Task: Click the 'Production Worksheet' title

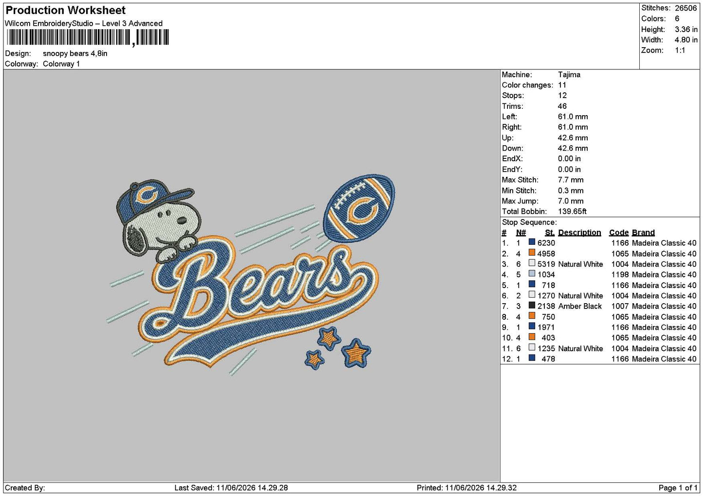Action: click(66, 10)
